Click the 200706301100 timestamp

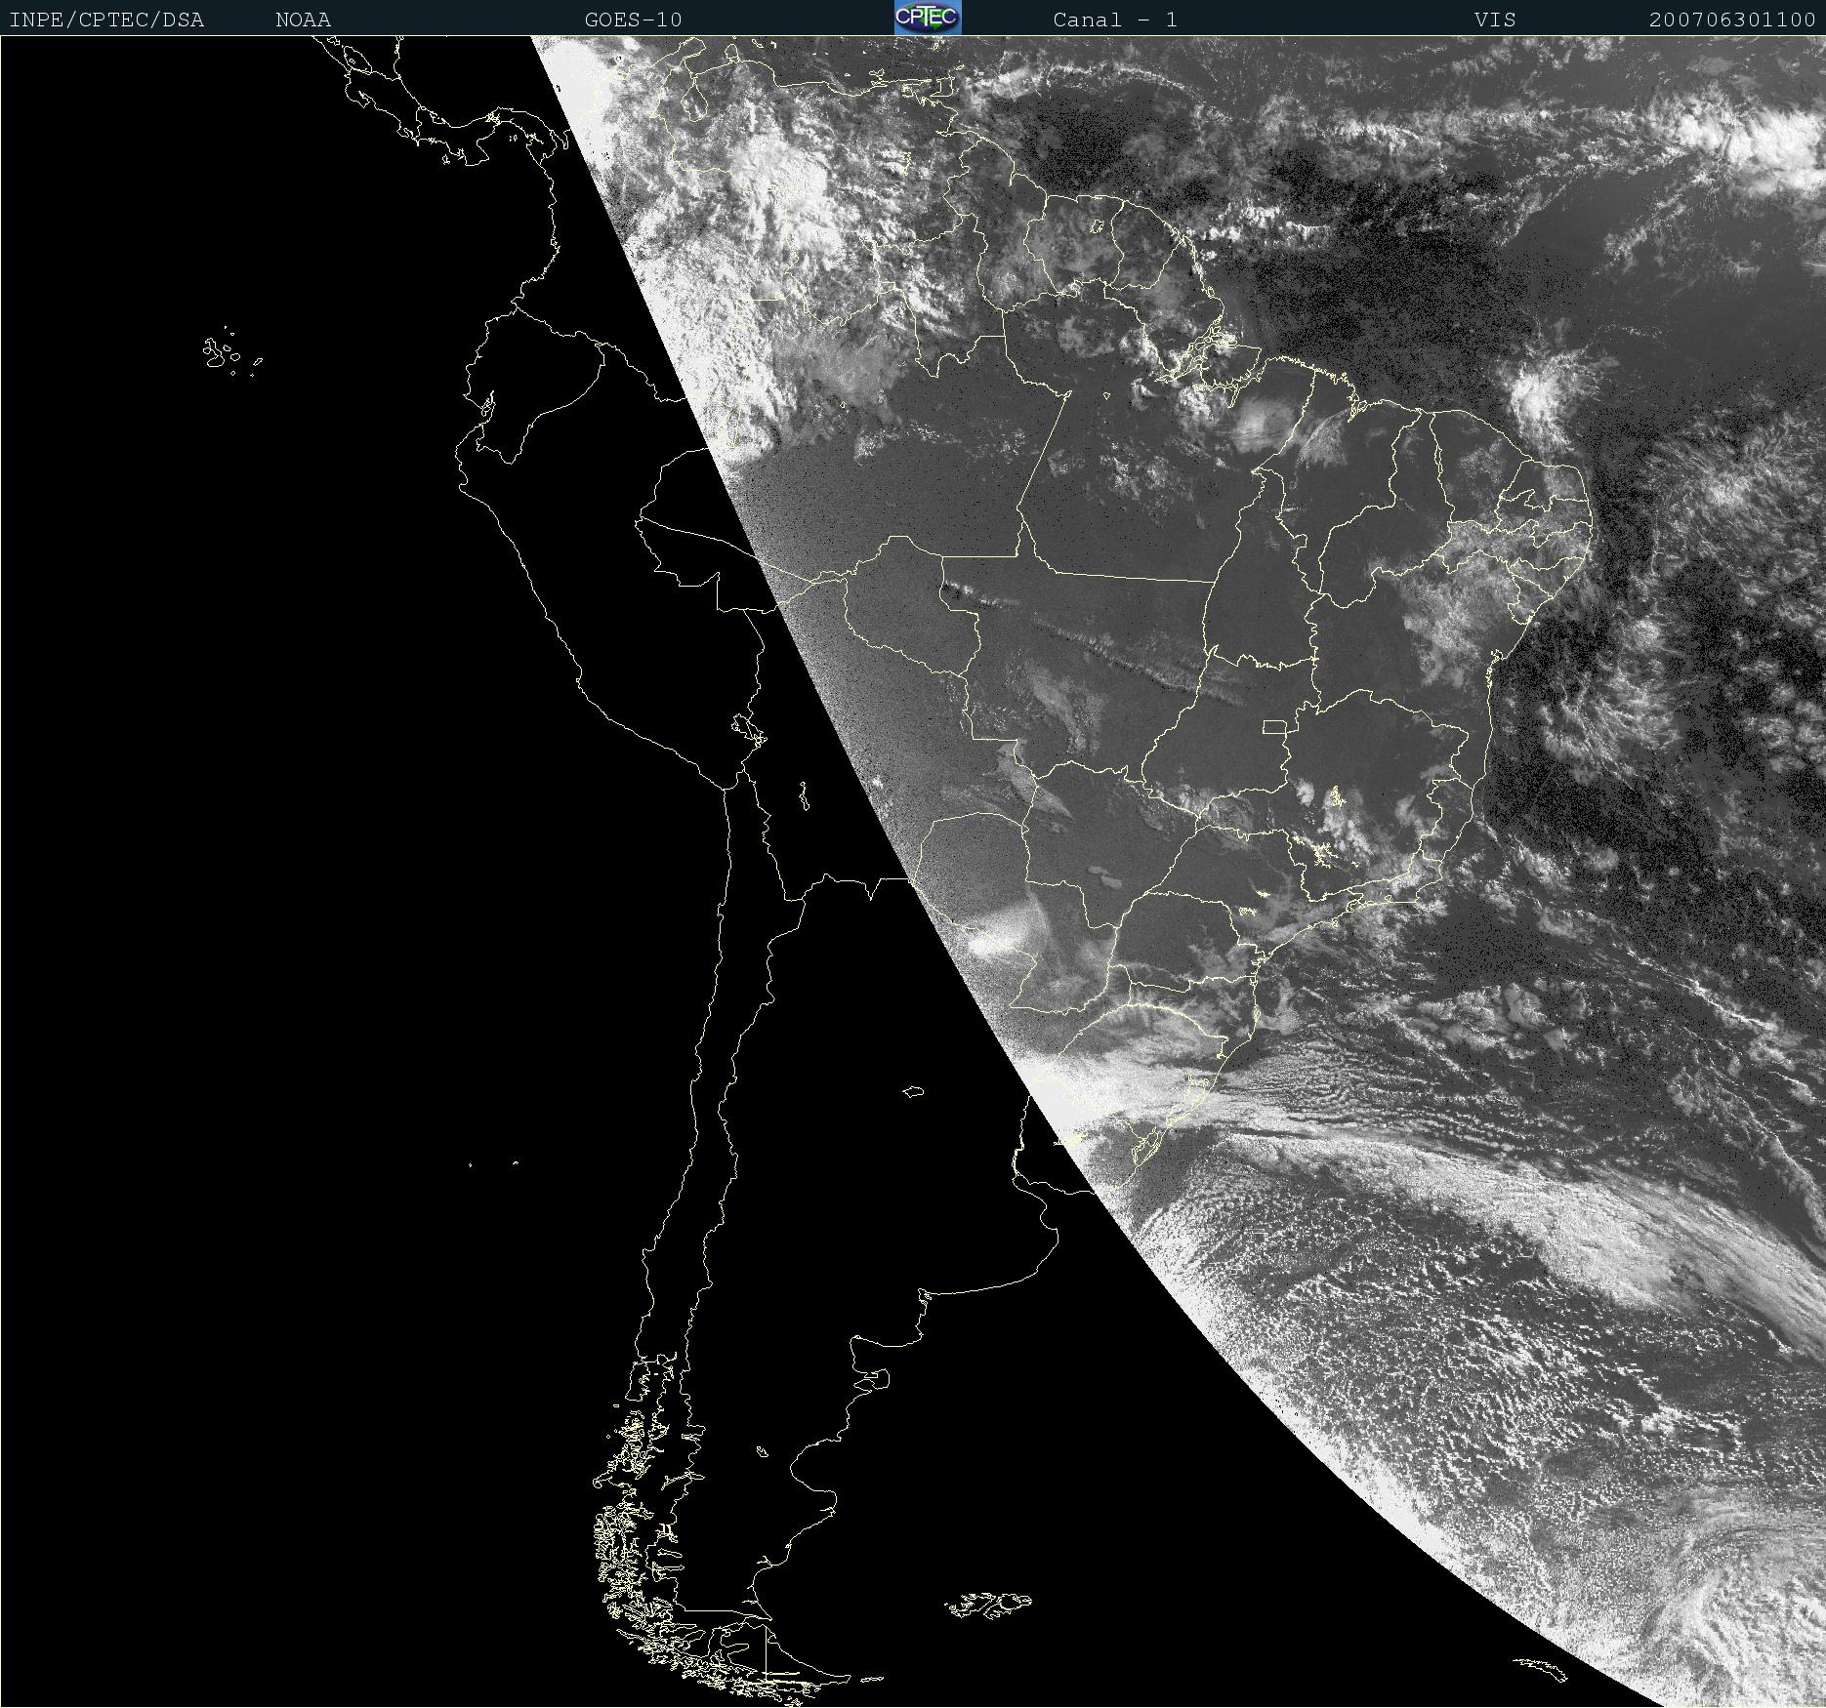pyautogui.click(x=1732, y=20)
